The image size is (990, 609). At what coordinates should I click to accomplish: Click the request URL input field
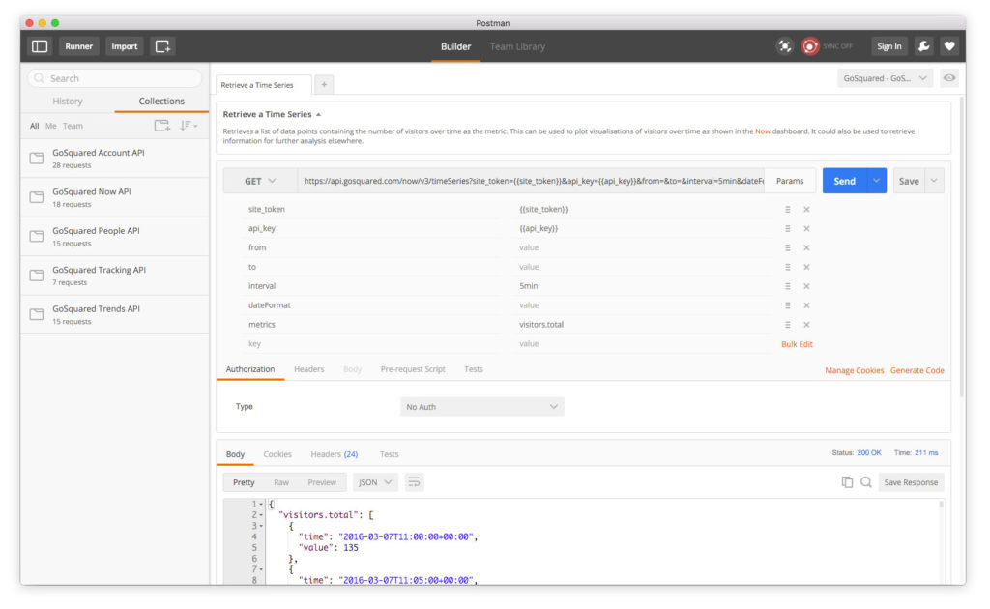click(x=531, y=181)
